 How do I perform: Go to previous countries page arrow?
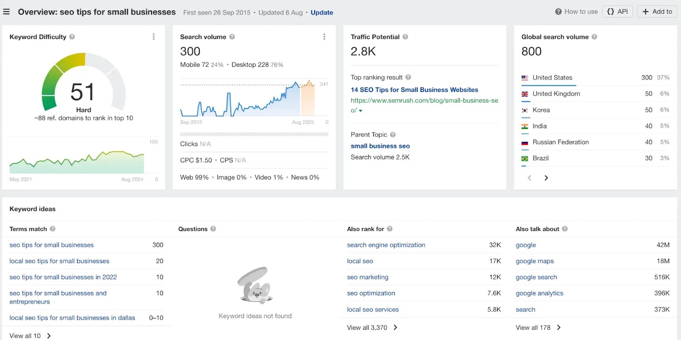point(529,178)
